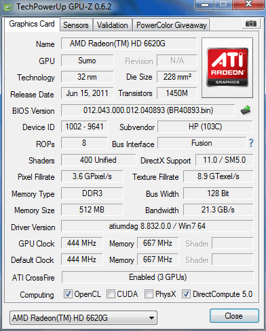Open the GPU selection dropdown arrow
Image resolution: width=266 pixels, height=331 pixels.
(152, 318)
